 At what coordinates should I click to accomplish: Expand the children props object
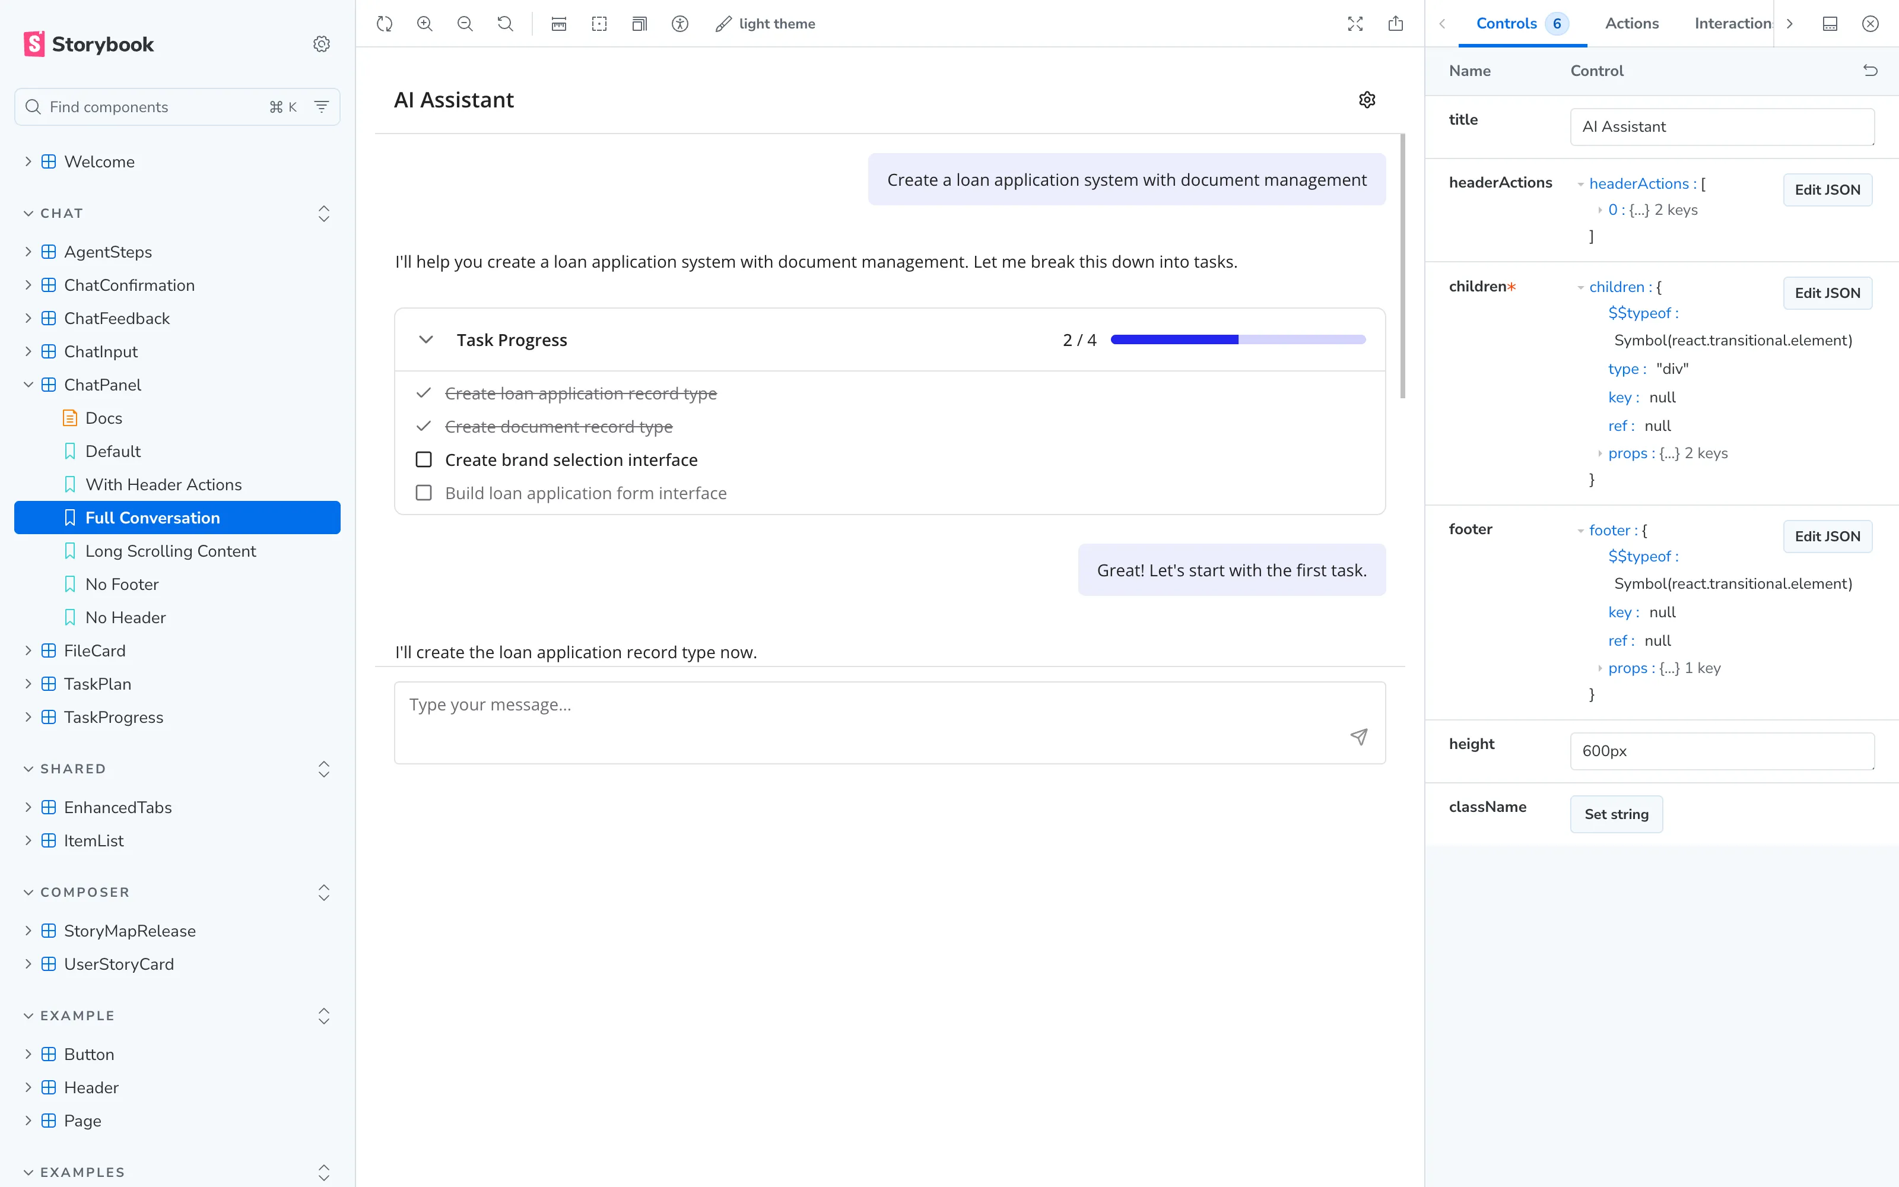(1600, 454)
